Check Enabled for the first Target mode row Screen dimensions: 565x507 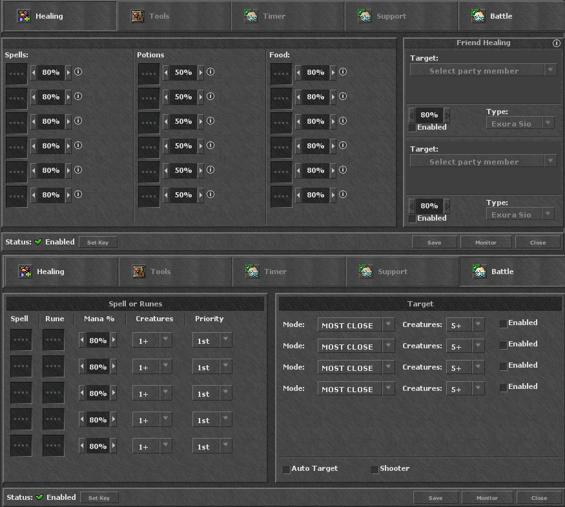pos(504,324)
